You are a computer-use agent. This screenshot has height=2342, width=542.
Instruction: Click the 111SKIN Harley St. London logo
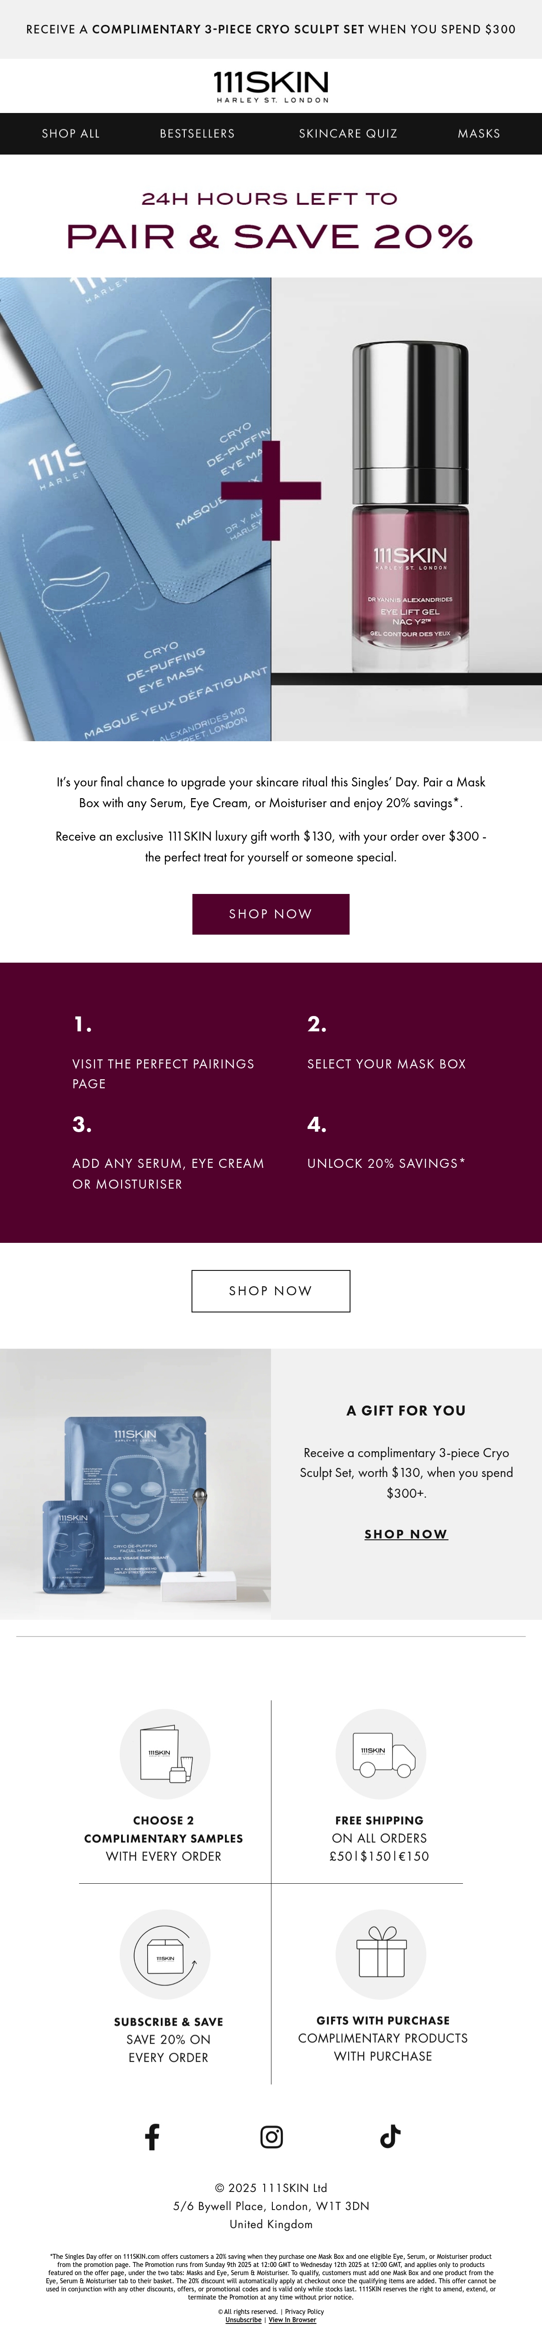(271, 86)
